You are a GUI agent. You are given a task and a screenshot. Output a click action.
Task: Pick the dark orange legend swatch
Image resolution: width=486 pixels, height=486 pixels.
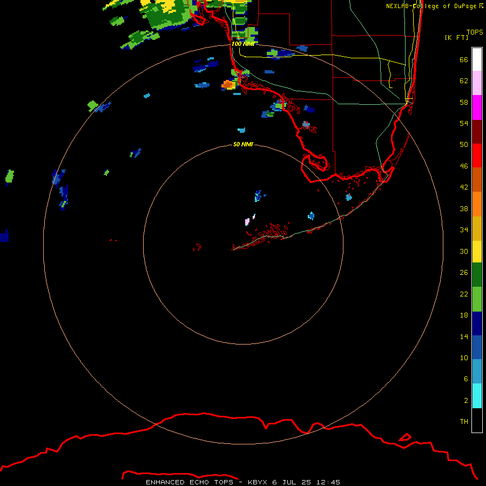(477, 180)
